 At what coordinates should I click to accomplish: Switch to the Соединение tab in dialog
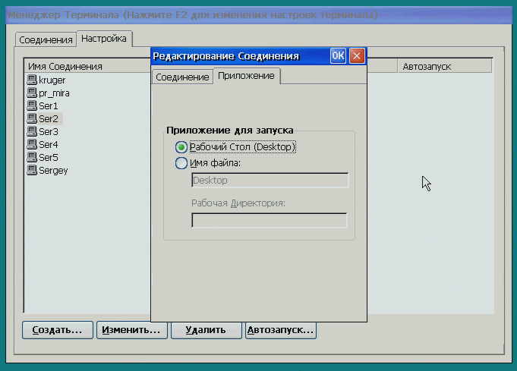click(x=182, y=77)
